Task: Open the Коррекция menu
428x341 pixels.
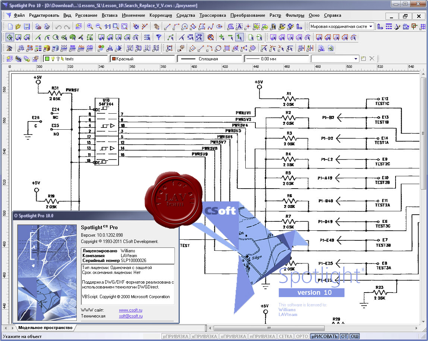Action: coord(160,15)
